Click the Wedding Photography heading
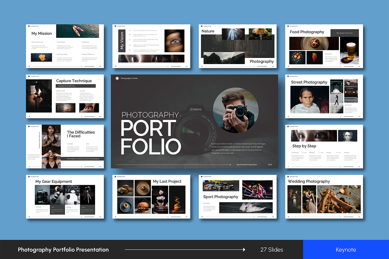This screenshot has height=259, width=389. tap(309, 181)
